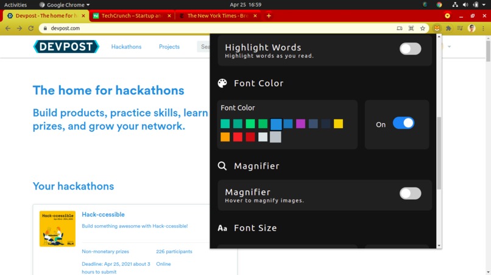Open the Chrome extensions puzzle icon
The height and width of the screenshot is (275, 491).
(x=448, y=28)
